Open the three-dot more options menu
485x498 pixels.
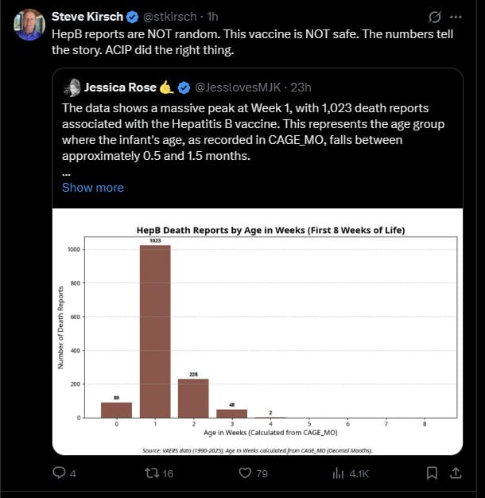pyautogui.click(x=456, y=17)
